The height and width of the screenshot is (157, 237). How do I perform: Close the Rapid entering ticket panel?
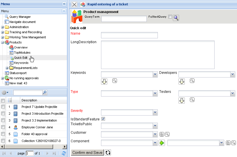click(74, 4)
